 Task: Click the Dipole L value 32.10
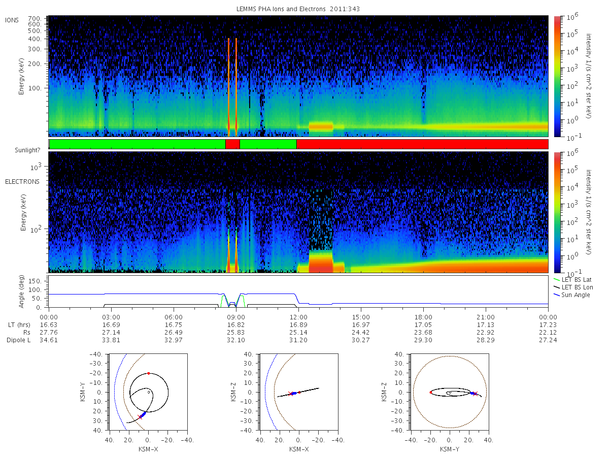[x=236, y=340]
